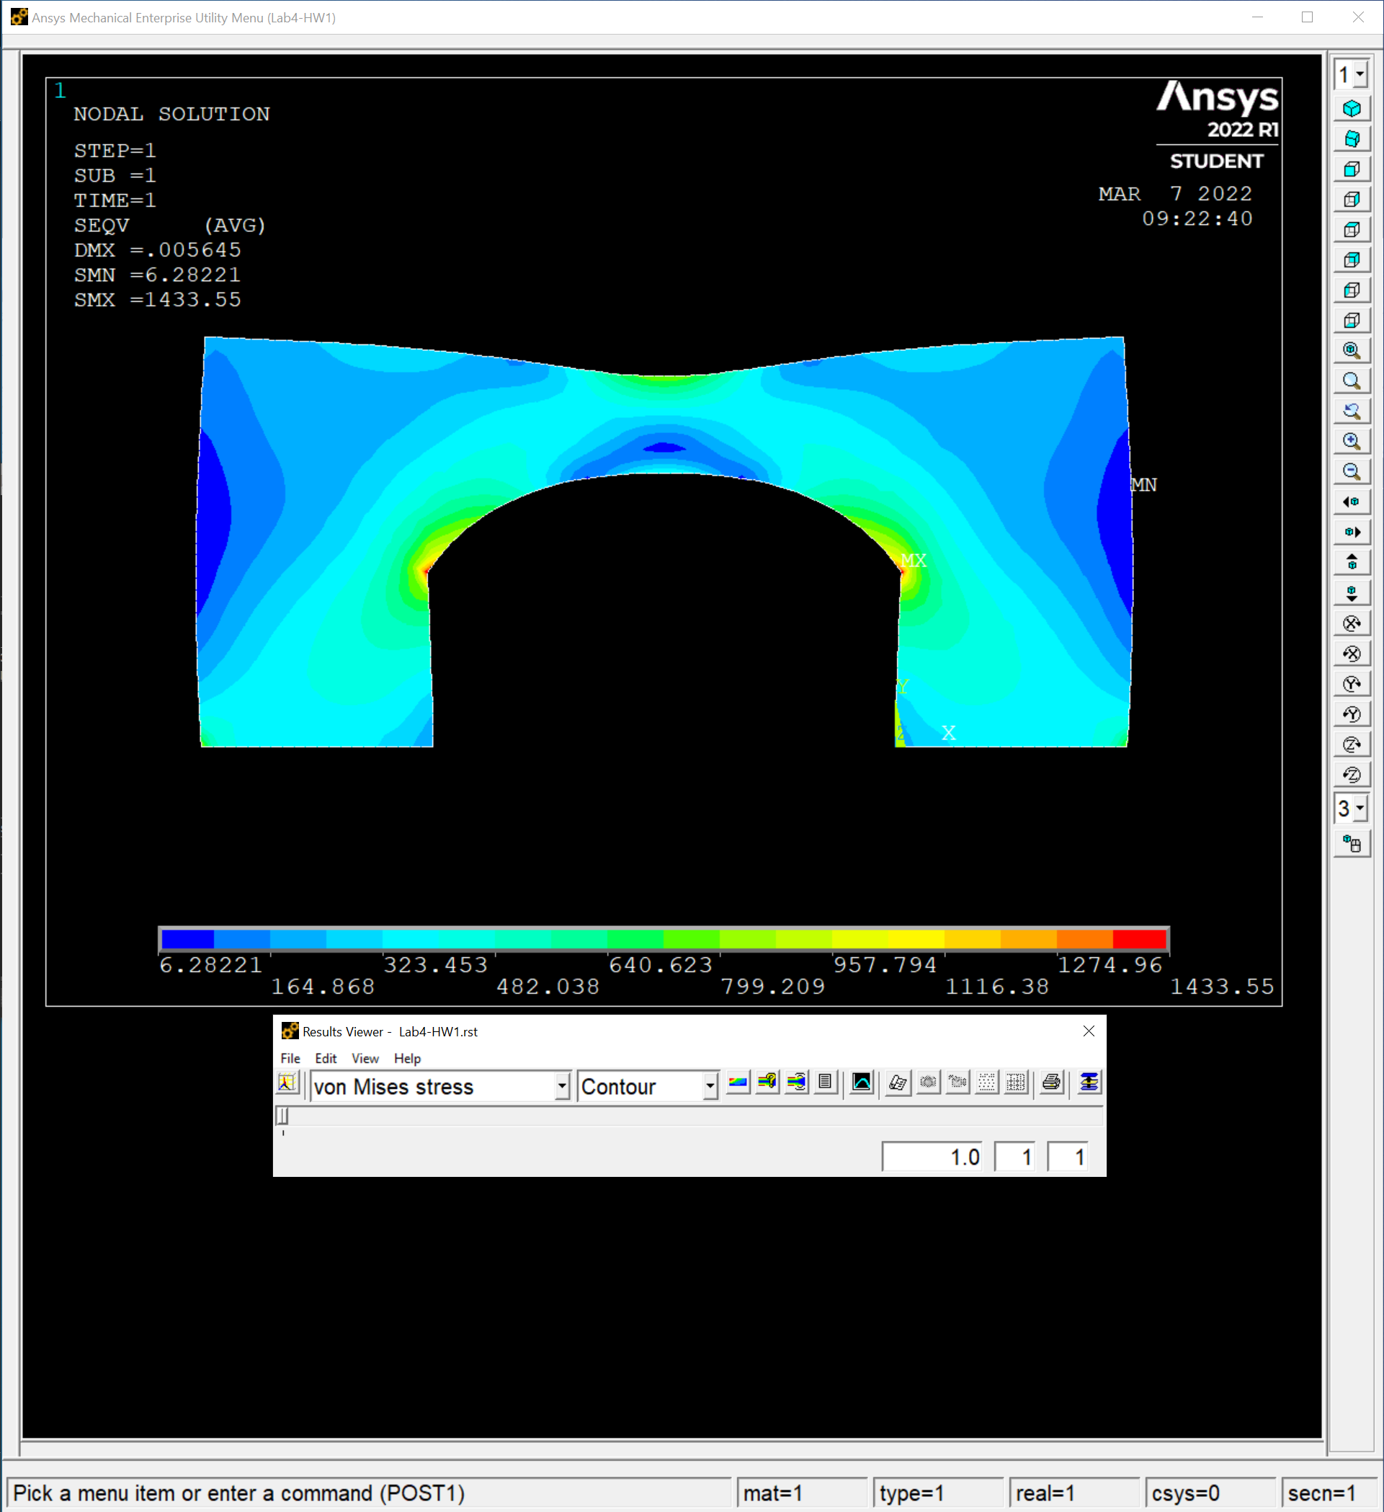This screenshot has width=1384, height=1512.
Task: Click the time value field showing 1.0
Action: click(x=933, y=1157)
